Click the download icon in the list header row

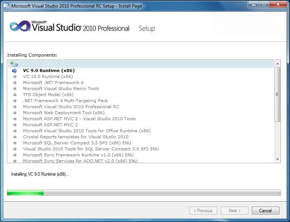click(14, 64)
